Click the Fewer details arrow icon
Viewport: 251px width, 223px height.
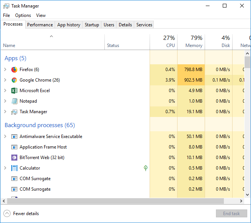pyautogui.click(x=7, y=214)
